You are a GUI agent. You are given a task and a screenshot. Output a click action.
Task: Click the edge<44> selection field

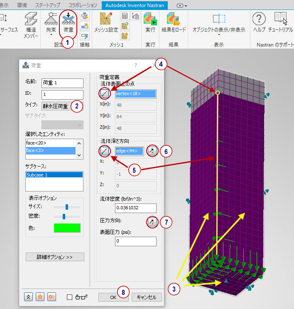[130, 151]
